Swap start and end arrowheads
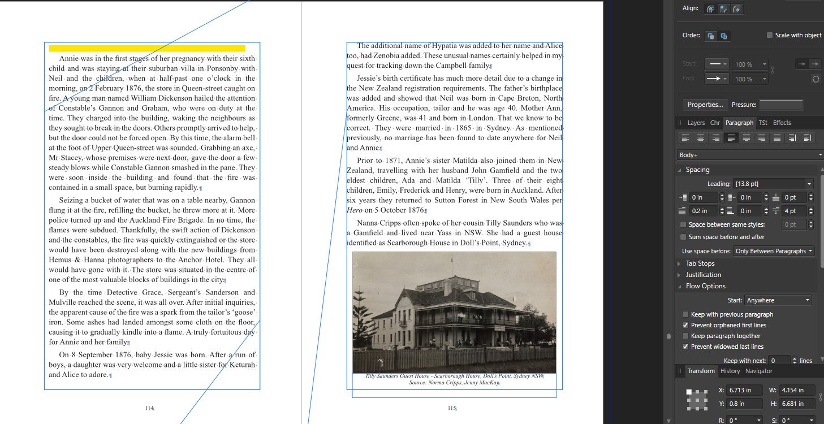The image size is (824, 424). [x=816, y=79]
